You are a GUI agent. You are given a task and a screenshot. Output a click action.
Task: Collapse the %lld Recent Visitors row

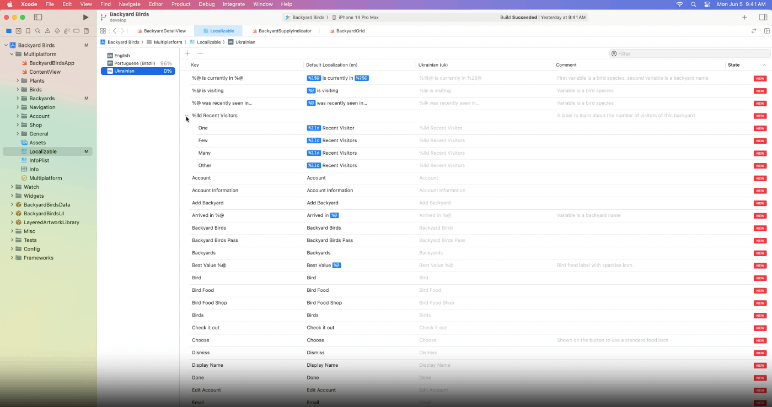pos(187,116)
